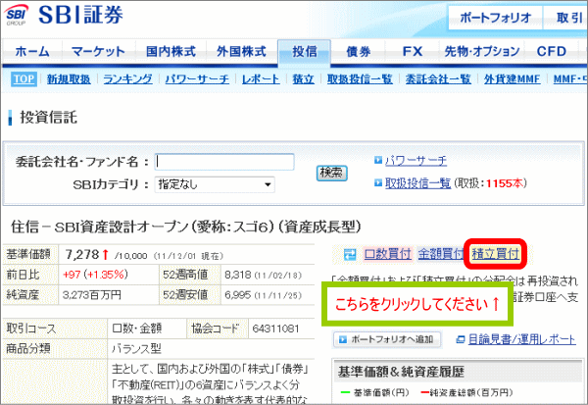This screenshot has width=588, height=405.
Task: Open the 債券 tab
Action: [359, 51]
